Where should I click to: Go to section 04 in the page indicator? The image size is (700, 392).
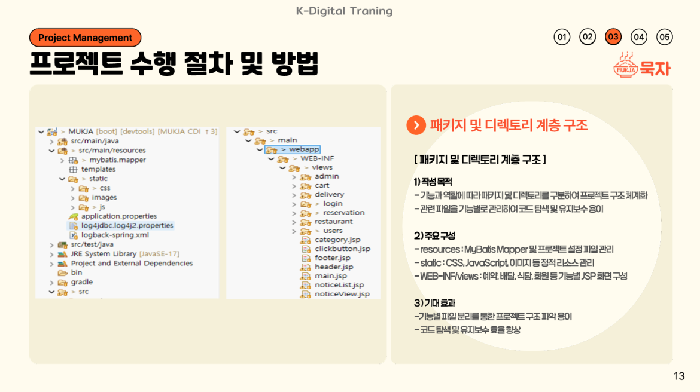pyautogui.click(x=639, y=37)
